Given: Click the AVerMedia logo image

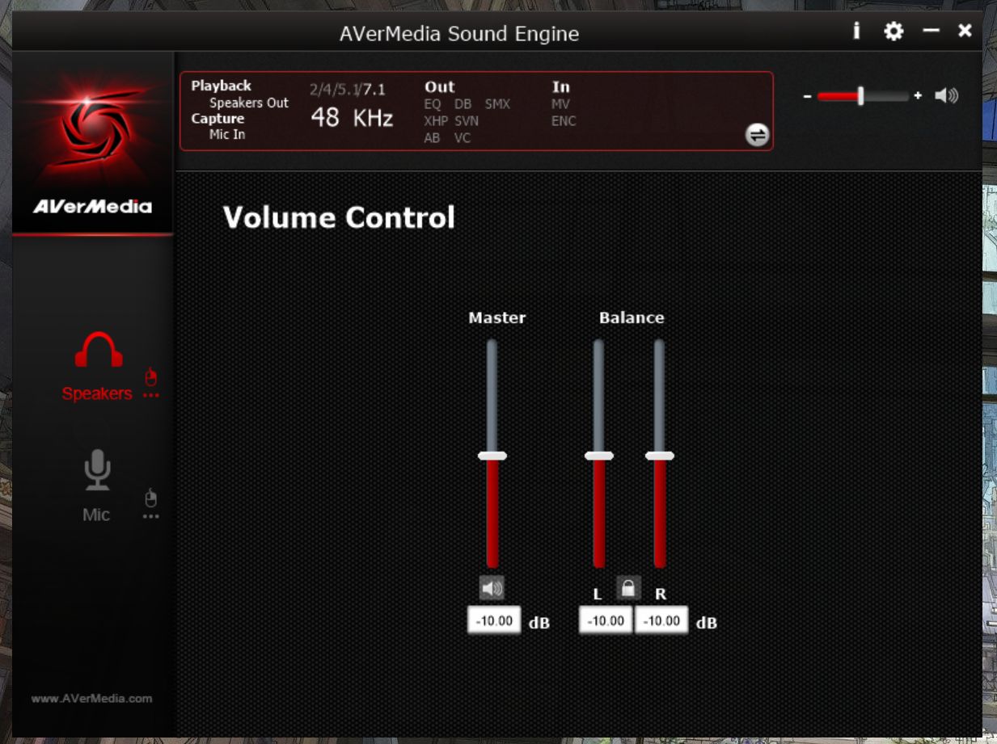Looking at the screenshot, I should 92,141.
